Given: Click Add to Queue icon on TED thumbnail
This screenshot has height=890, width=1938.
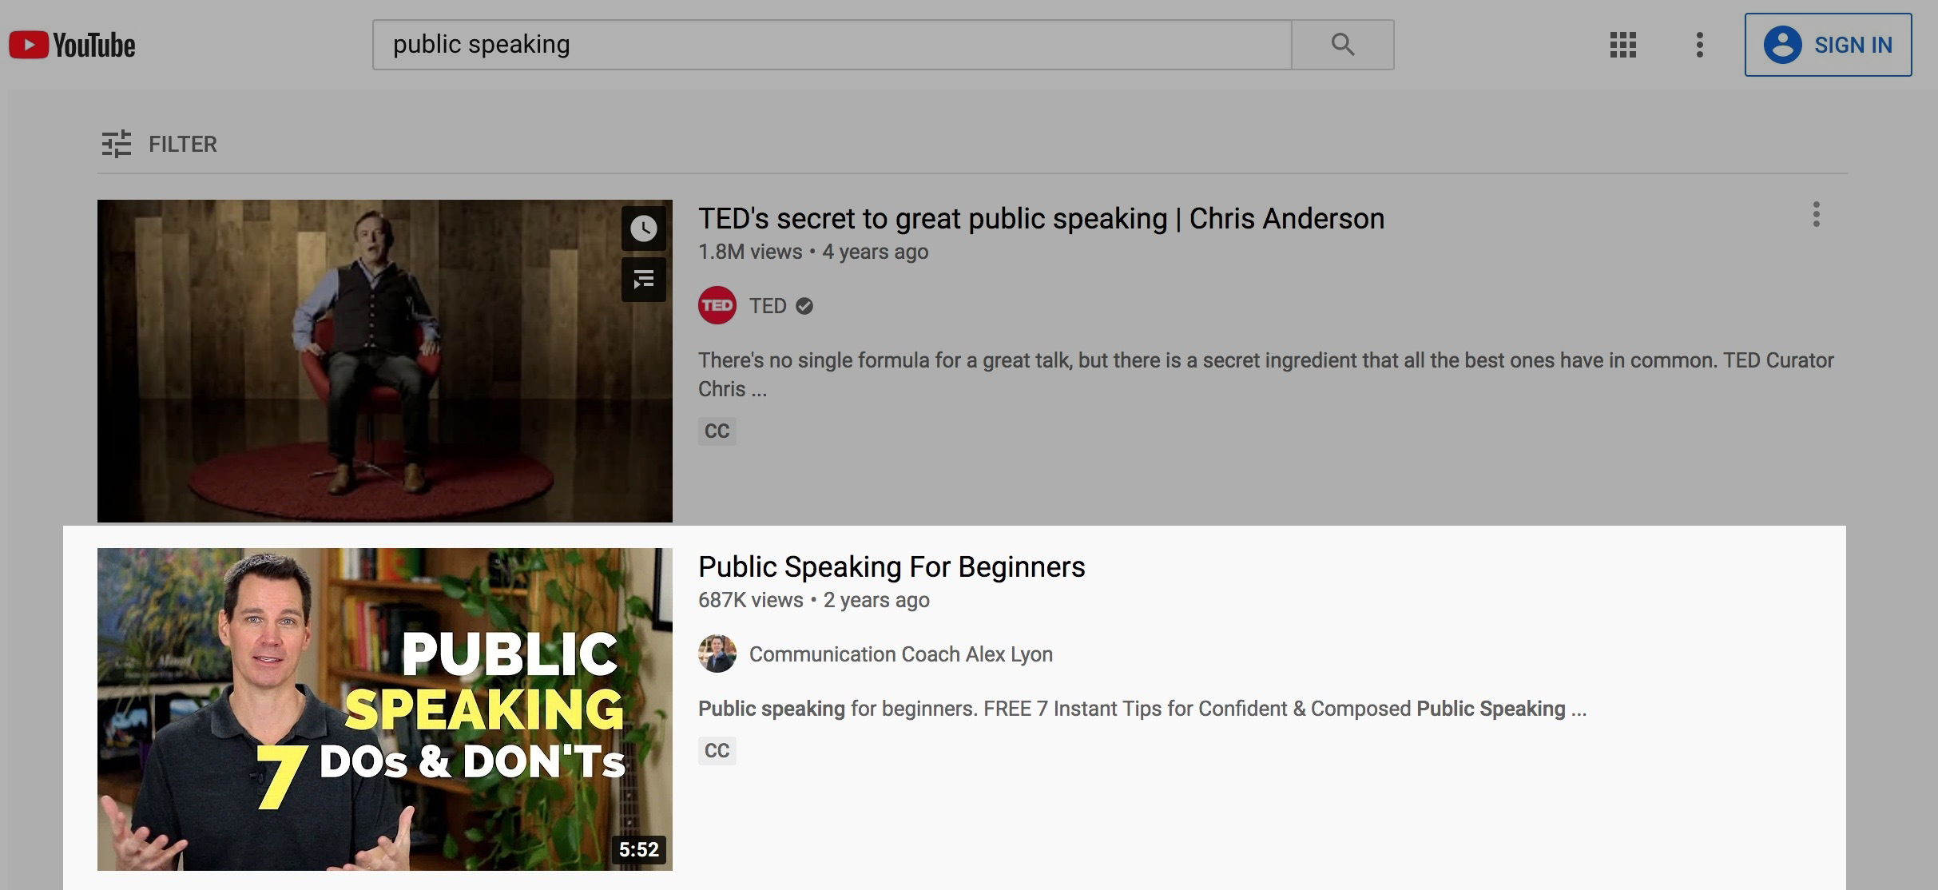Looking at the screenshot, I should (643, 280).
